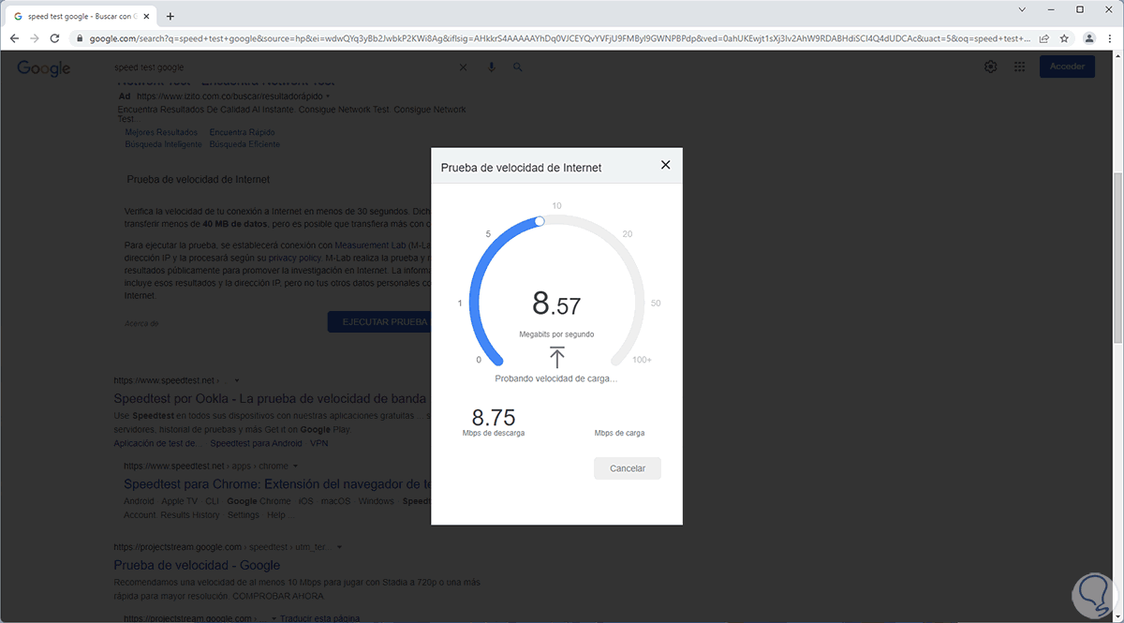Click the EJECUTAR PRUEBA button
Image resolution: width=1124 pixels, height=623 pixels.
pos(379,322)
